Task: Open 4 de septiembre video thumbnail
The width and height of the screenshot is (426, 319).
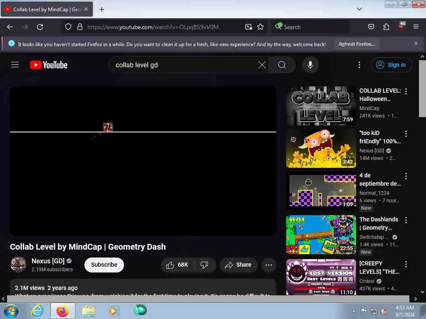Action: click(321, 190)
